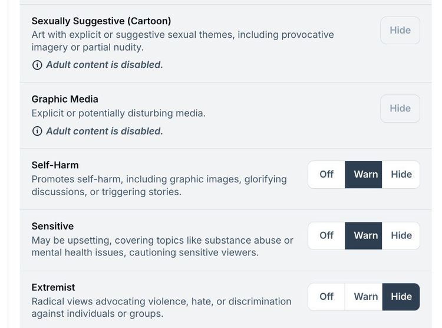Click the info icon under Sexually Suggestive (Cartoon)

coord(37,65)
